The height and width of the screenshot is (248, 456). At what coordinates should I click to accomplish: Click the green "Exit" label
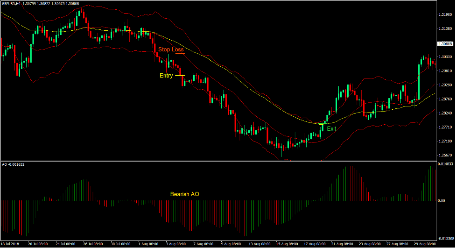tap(331, 128)
